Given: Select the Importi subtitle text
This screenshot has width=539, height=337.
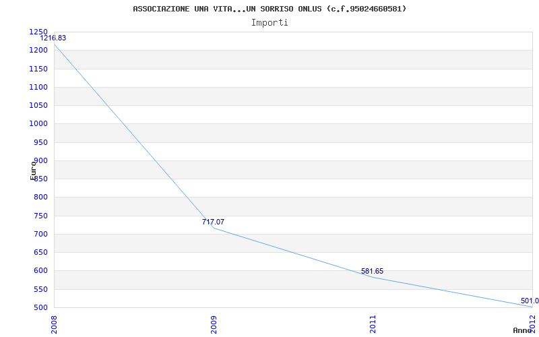Looking at the screenshot, I should (x=269, y=23).
